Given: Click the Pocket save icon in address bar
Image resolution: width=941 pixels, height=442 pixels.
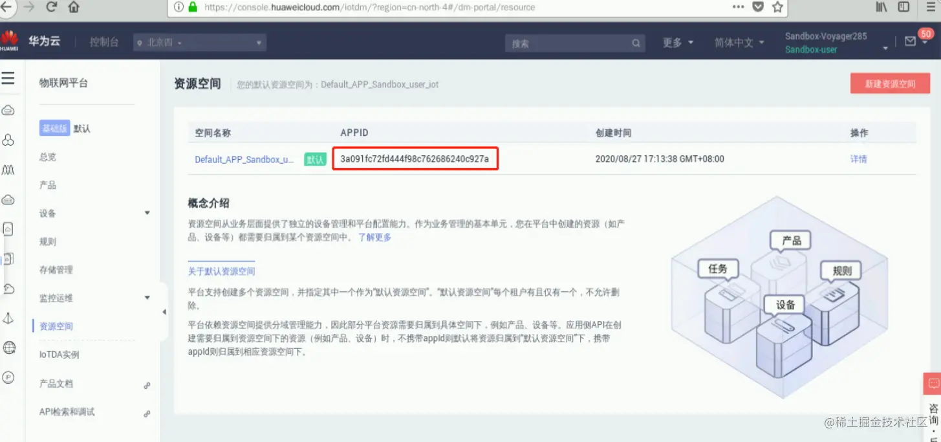Looking at the screenshot, I should [x=758, y=7].
